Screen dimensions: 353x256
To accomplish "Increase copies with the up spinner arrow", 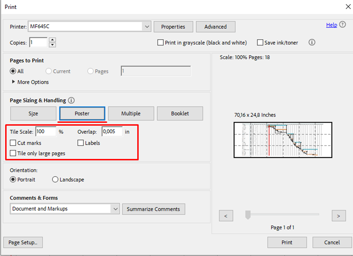I will point(52,40).
